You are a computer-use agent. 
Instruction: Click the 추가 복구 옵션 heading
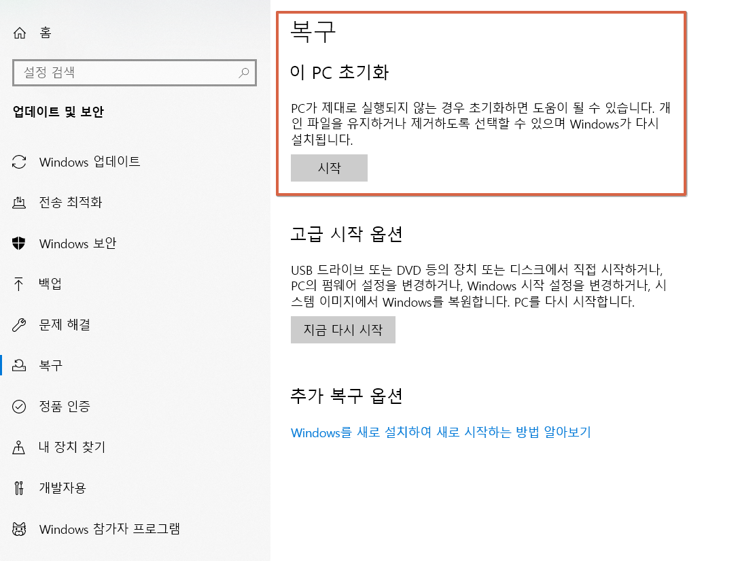click(346, 396)
